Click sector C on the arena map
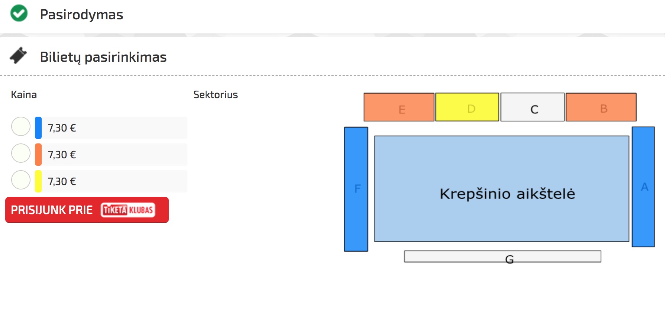665x324 pixels. (x=533, y=107)
